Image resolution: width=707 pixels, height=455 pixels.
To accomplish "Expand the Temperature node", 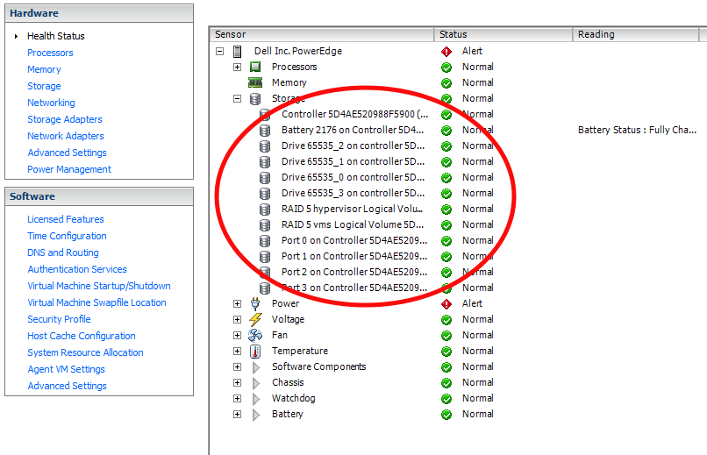I will pos(237,351).
